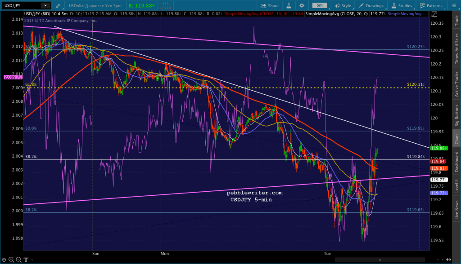Open the Drawings menu
Screen dimensions: 461x264
[x=371, y=5]
